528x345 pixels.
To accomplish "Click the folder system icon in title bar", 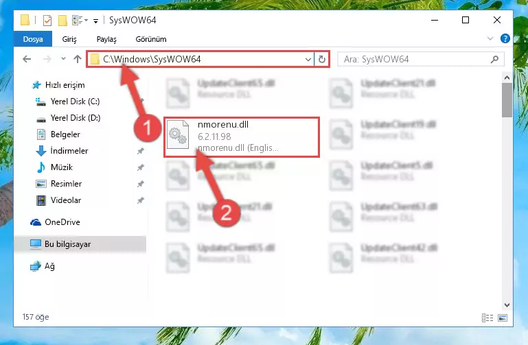I will point(25,20).
